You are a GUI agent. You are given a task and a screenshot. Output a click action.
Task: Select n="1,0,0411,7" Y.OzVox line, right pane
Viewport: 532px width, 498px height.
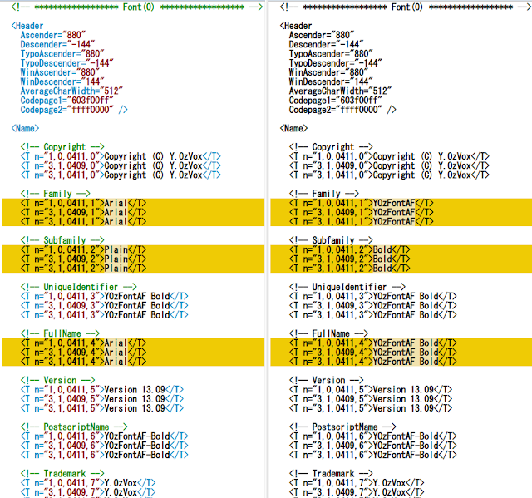(357, 483)
